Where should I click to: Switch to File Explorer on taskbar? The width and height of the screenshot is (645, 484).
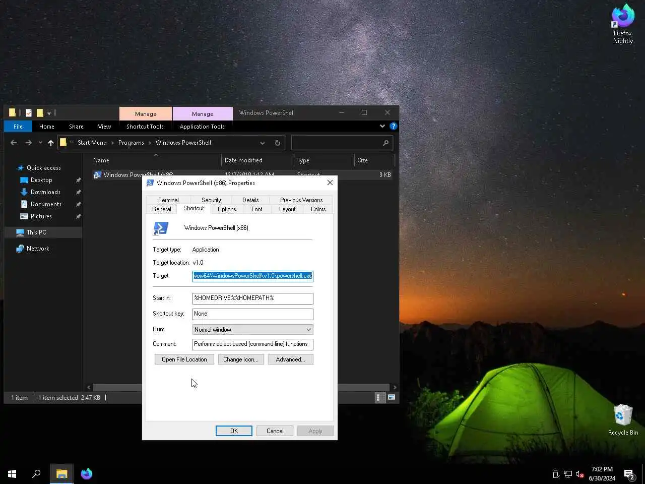click(61, 474)
